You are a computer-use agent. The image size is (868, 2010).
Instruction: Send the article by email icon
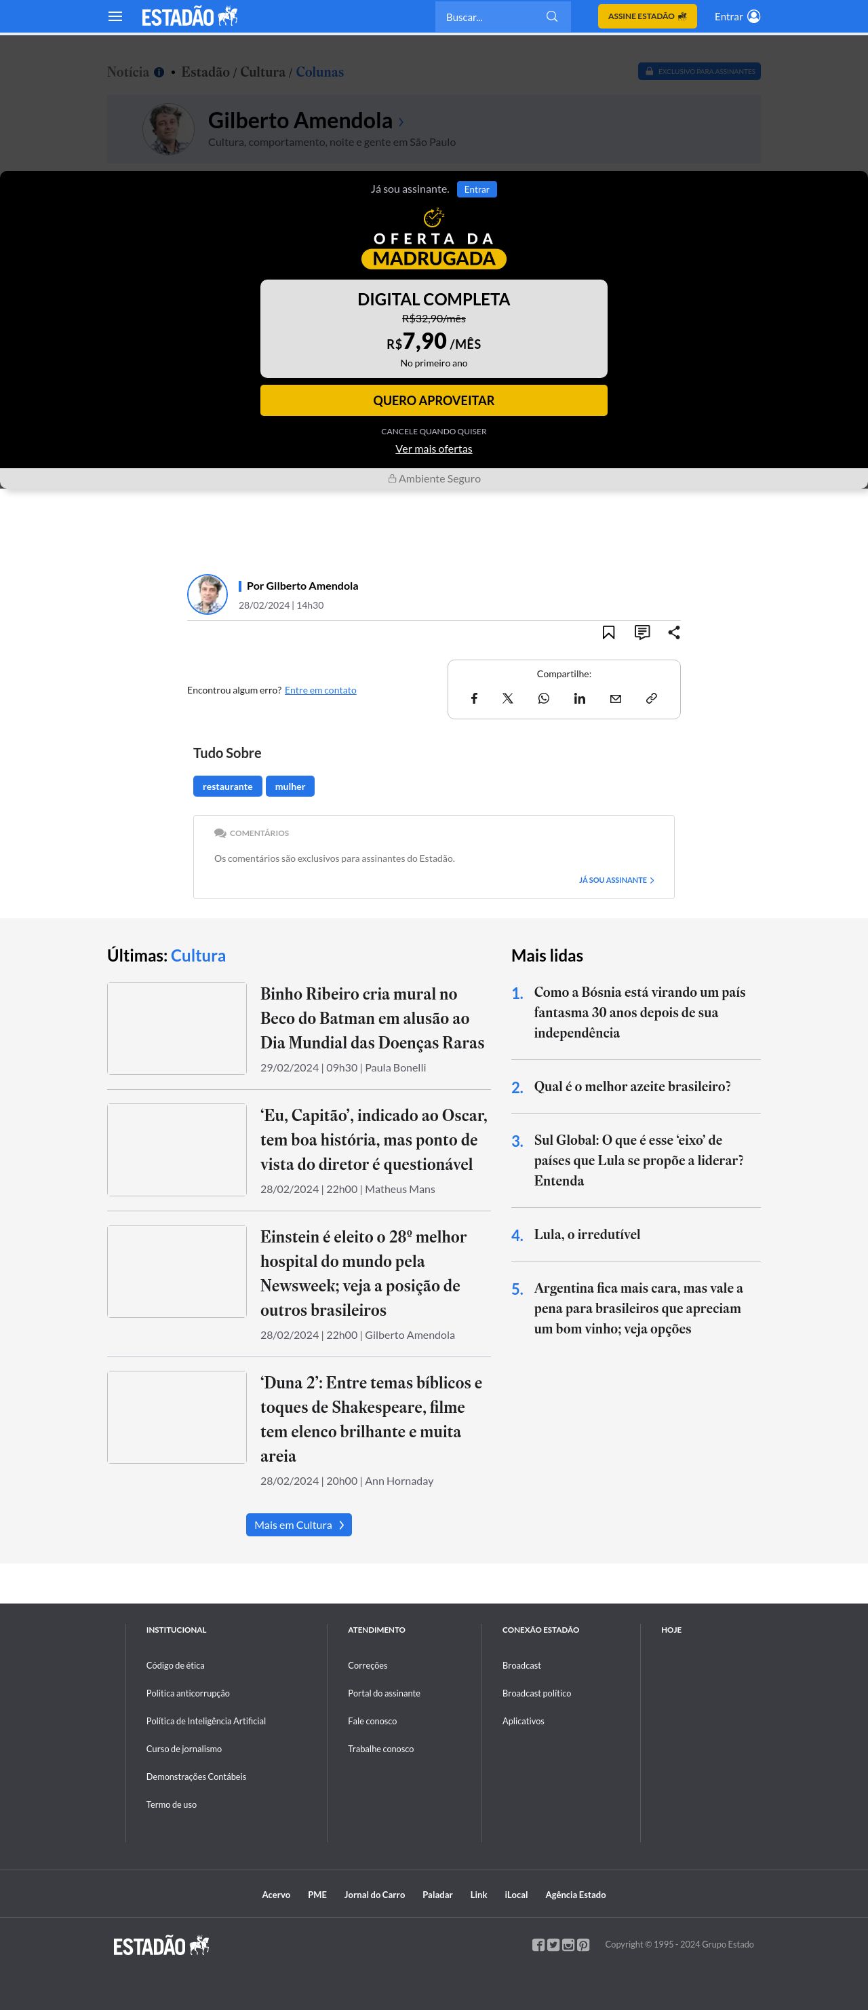tap(615, 698)
